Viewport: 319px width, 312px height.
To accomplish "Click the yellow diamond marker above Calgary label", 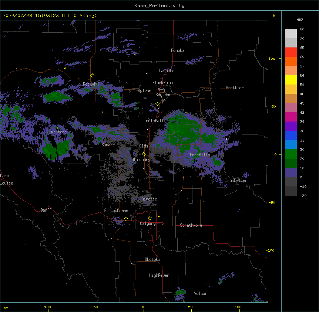I will point(150,218).
